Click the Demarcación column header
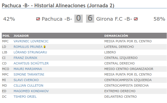 (x=116, y=36)
